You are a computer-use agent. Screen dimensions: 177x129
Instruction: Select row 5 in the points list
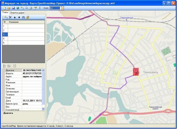(24, 43)
